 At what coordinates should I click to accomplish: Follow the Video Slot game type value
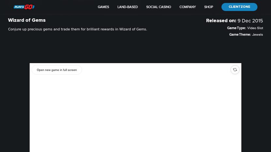(255, 28)
